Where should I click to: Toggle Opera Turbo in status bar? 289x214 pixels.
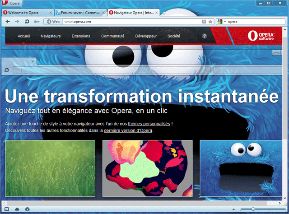click(x=27, y=209)
